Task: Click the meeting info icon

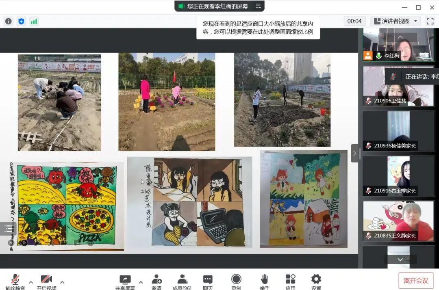Action: [8, 22]
